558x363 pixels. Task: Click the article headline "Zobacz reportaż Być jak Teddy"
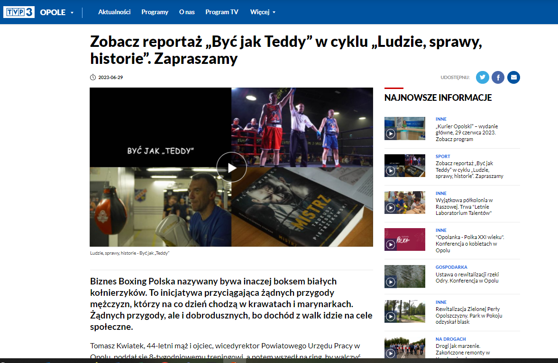tap(286, 50)
